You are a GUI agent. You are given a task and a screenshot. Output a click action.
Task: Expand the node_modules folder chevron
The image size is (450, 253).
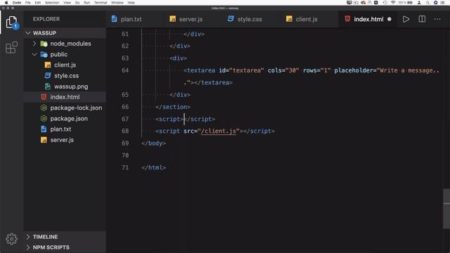coord(34,44)
